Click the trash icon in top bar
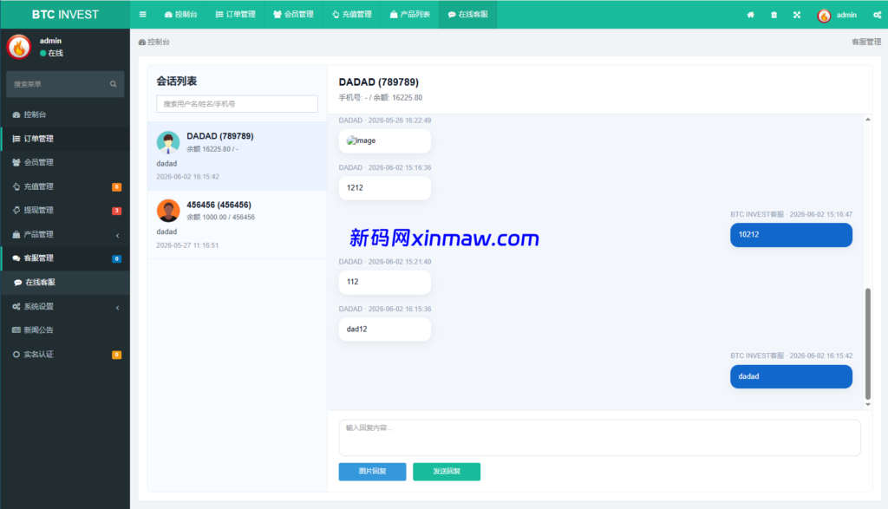Viewport: 888px width, 509px height. coord(774,15)
